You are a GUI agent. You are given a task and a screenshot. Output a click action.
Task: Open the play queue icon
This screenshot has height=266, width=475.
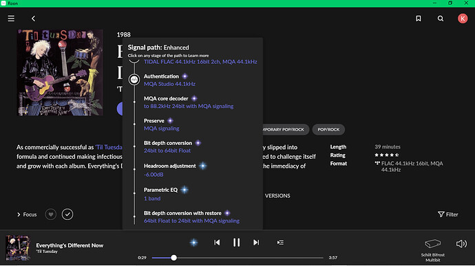point(280,243)
